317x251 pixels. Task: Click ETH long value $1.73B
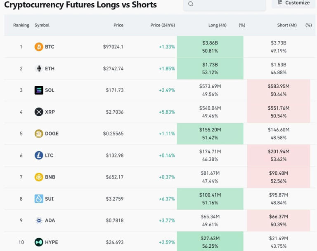click(210, 65)
